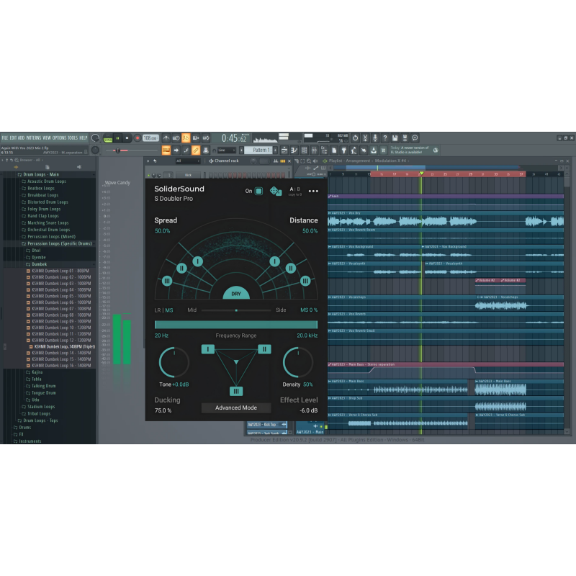
Task: Click the stamp icon next to the link icon
Action: coord(206,150)
